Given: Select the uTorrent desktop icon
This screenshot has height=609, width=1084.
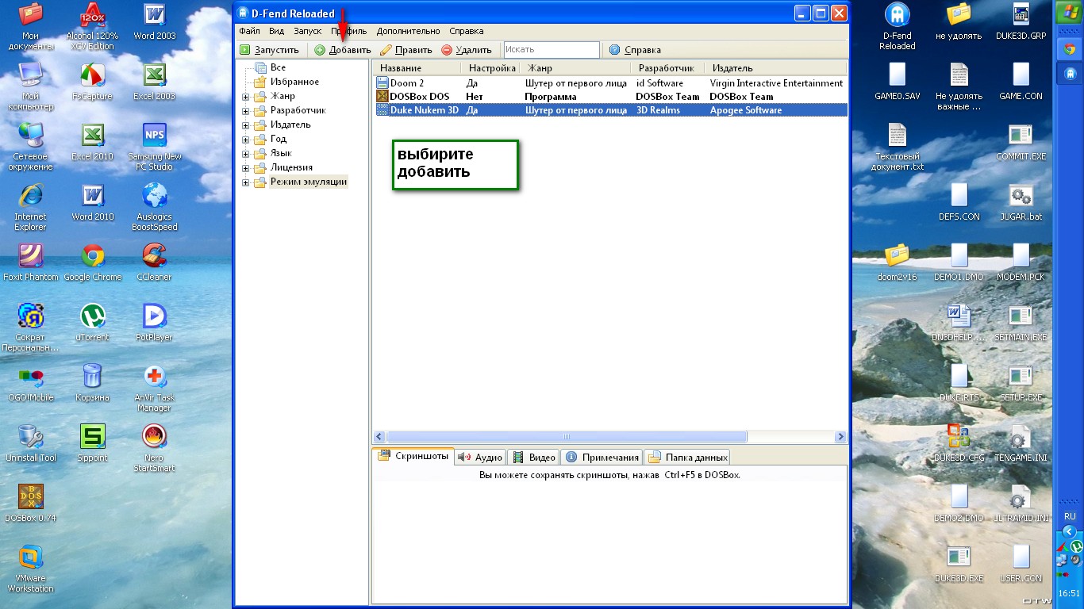Looking at the screenshot, I should pyautogui.click(x=92, y=323).
